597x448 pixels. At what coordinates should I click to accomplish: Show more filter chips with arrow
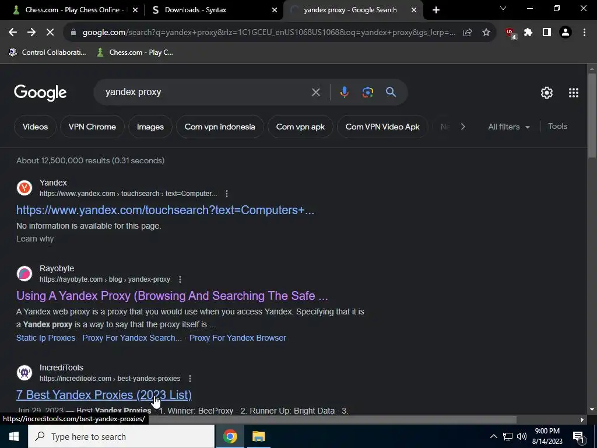pyautogui.click(x=463, y=127)
